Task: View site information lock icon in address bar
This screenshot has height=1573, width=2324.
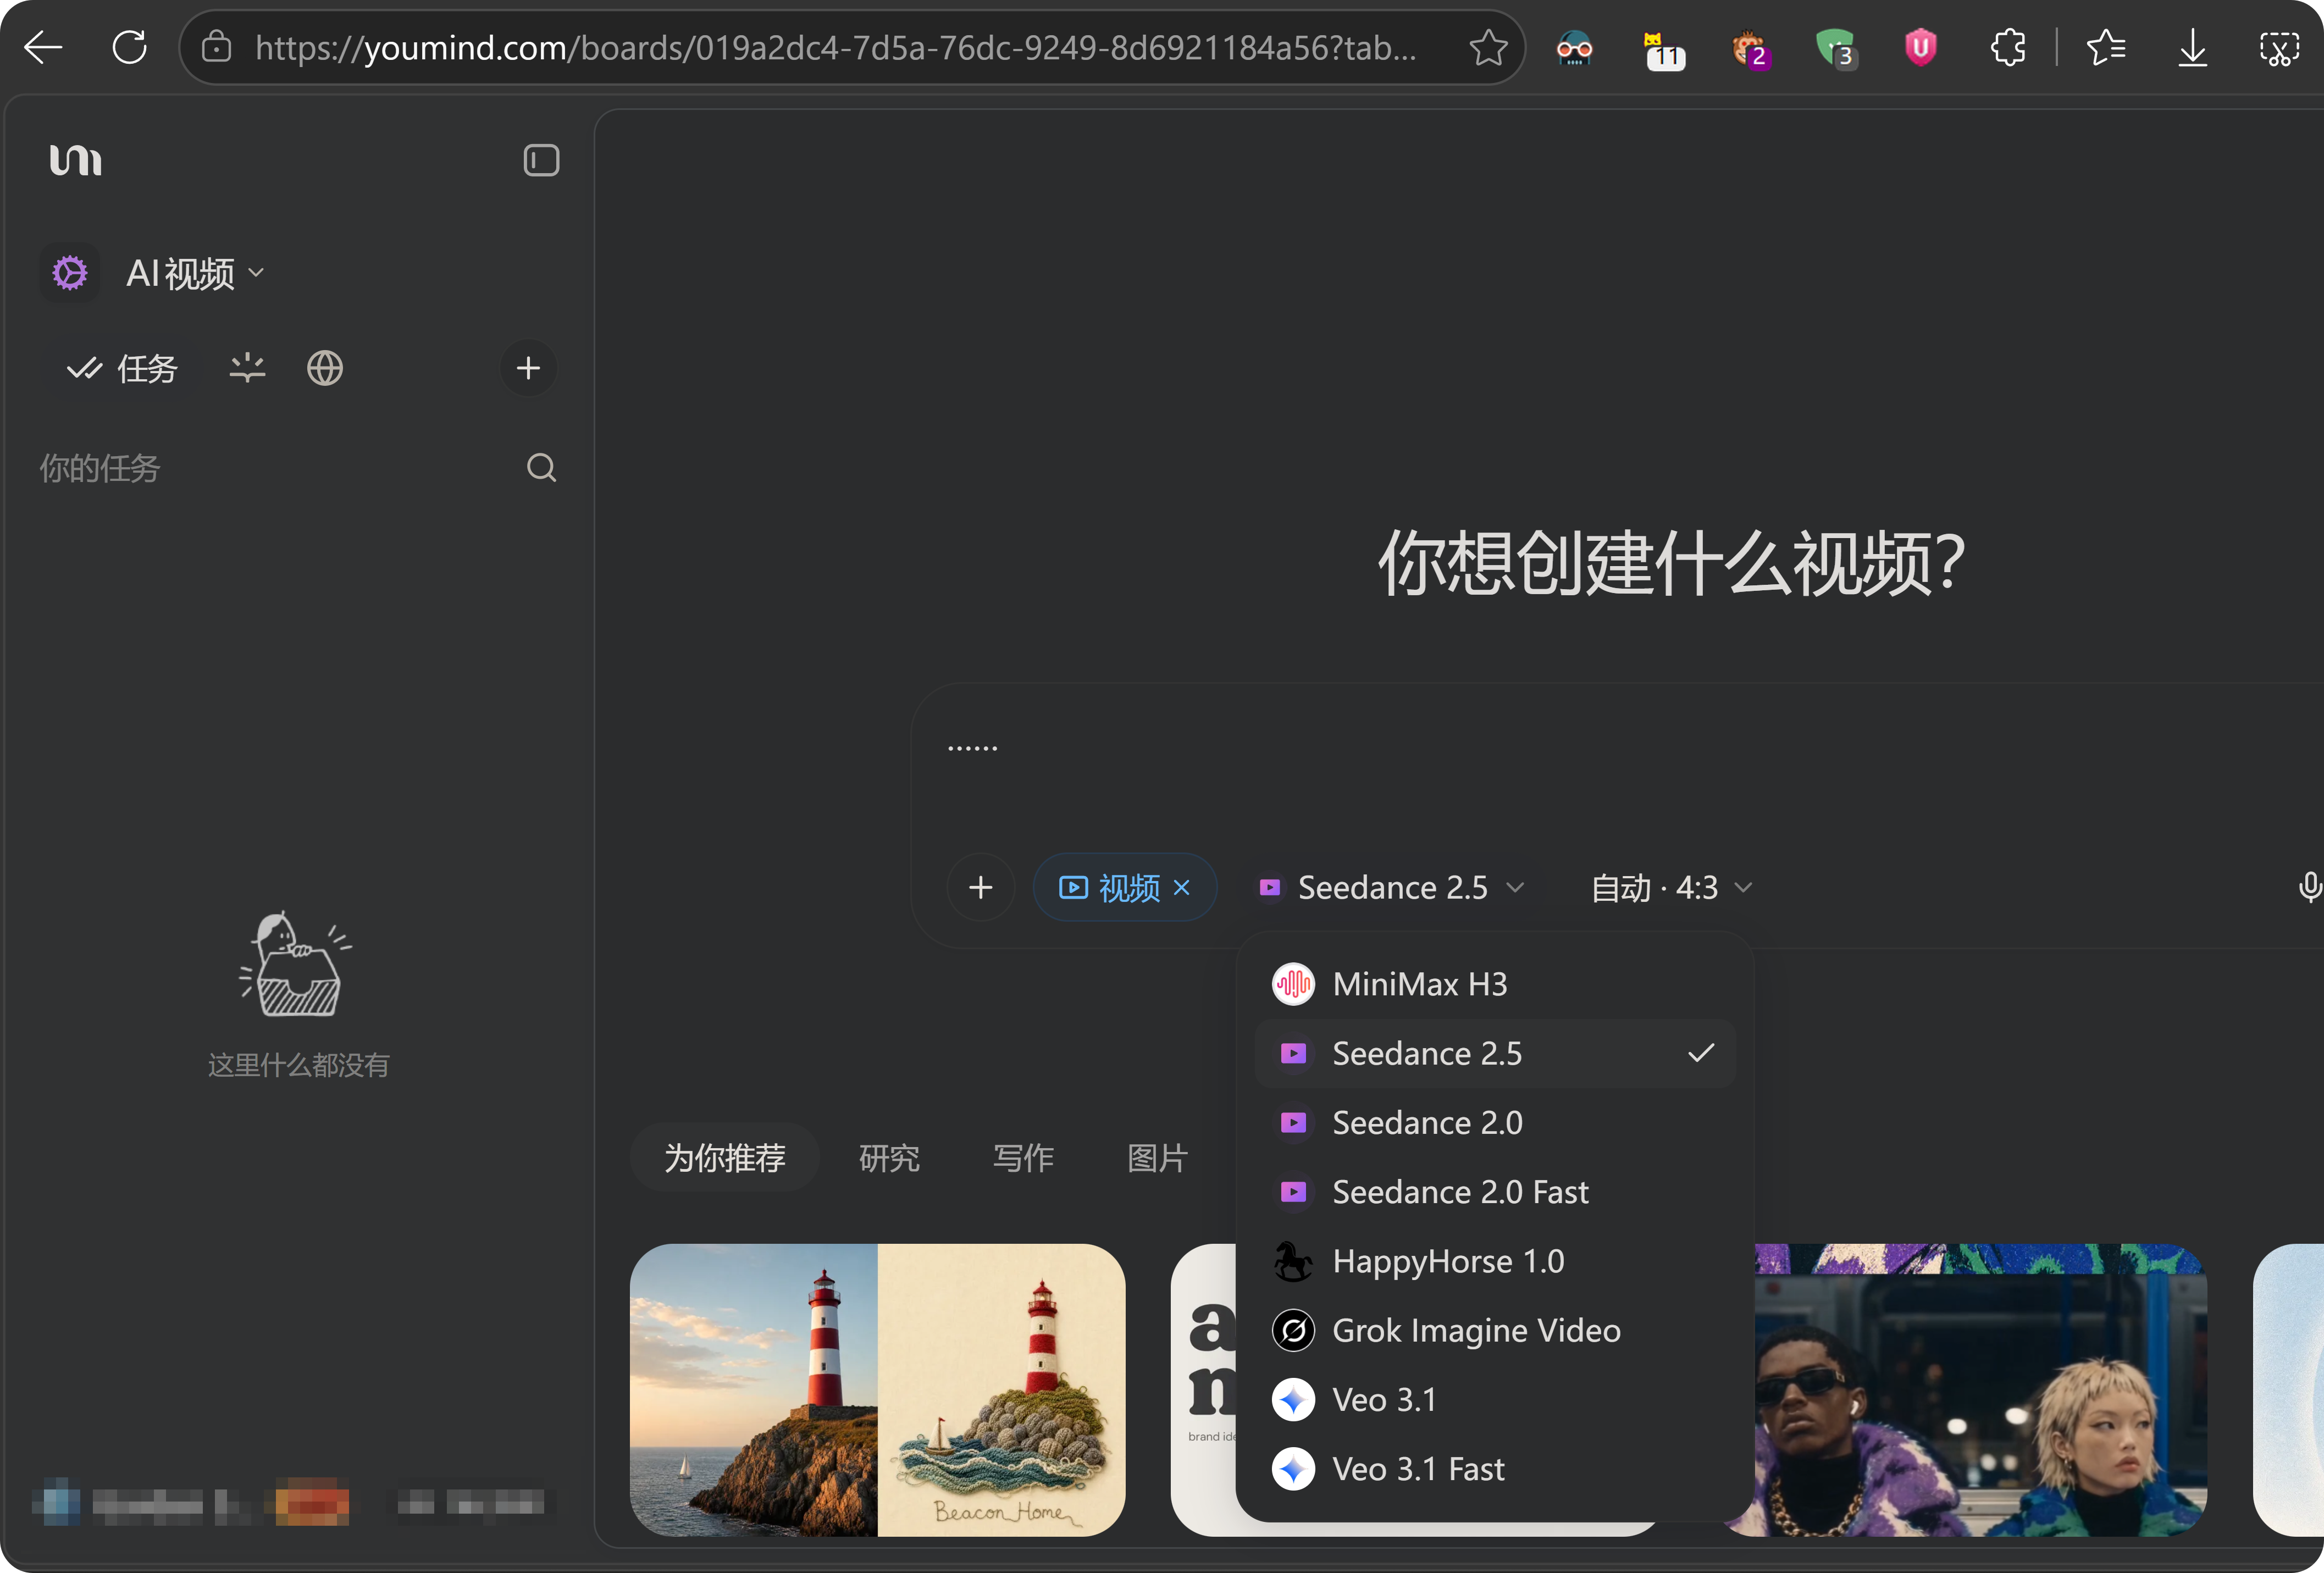Action: 216,47
